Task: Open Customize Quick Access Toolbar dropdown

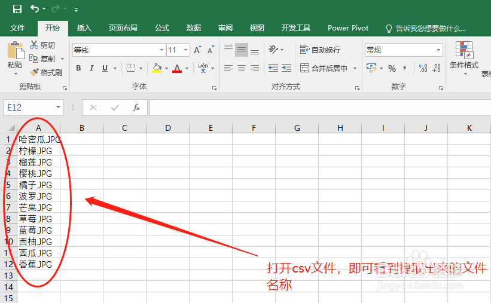Action: click(x=76, y=10)
